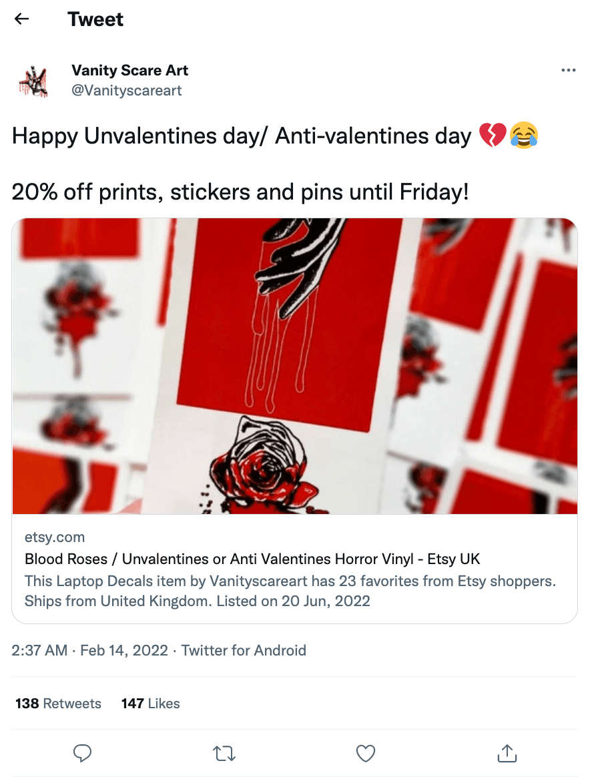The image size is (590, 777).
Task: Click the Laptop Decals card description text
Action: [x=290, y=591]
